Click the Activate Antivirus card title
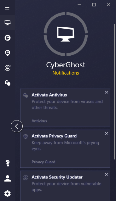 coord(49,95)
